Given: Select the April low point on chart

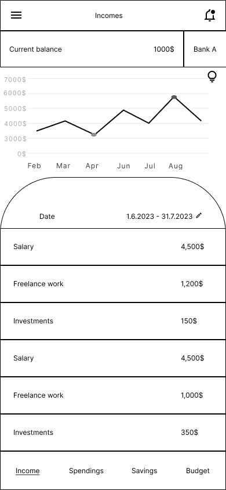Looking at the screenshot, I should tap(93, 135).
